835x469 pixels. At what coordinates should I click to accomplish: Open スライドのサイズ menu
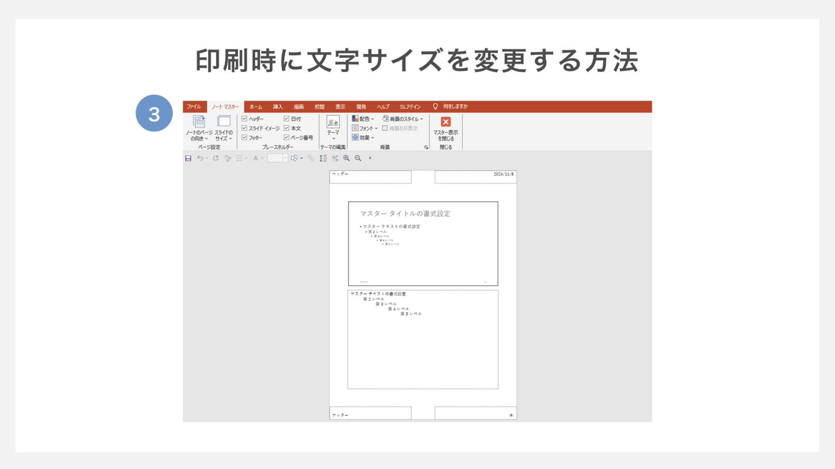[x=224, y=128]
